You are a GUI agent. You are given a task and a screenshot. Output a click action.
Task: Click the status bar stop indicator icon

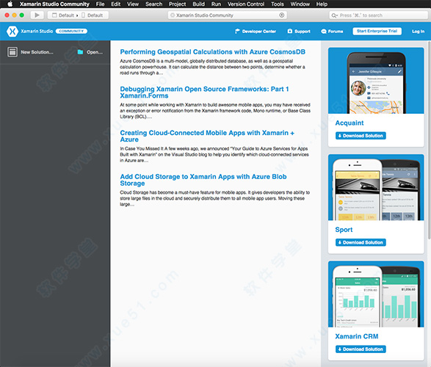281,15
